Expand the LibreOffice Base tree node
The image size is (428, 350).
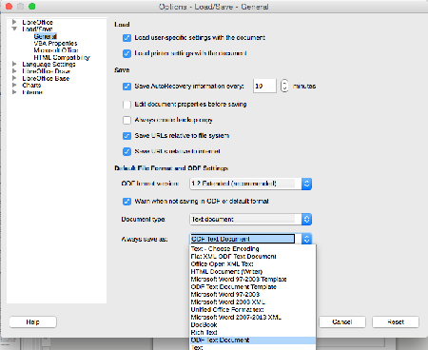[x=14, y=78]
